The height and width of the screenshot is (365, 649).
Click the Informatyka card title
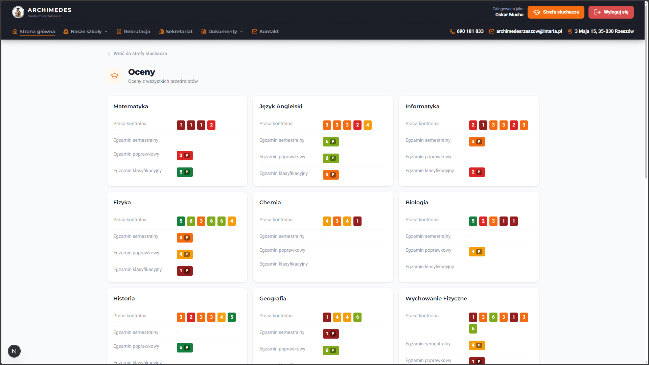pos(422,106)
